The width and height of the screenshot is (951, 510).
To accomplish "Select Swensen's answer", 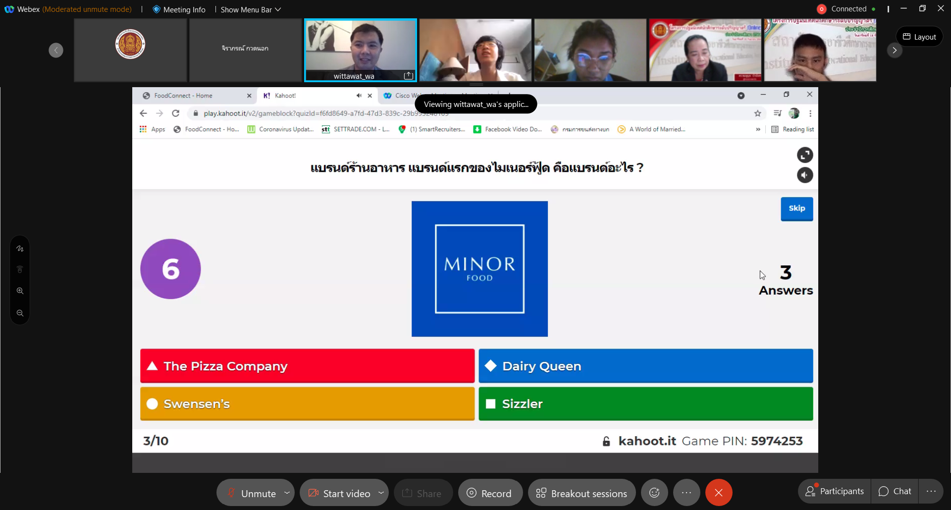I will 307,404.
